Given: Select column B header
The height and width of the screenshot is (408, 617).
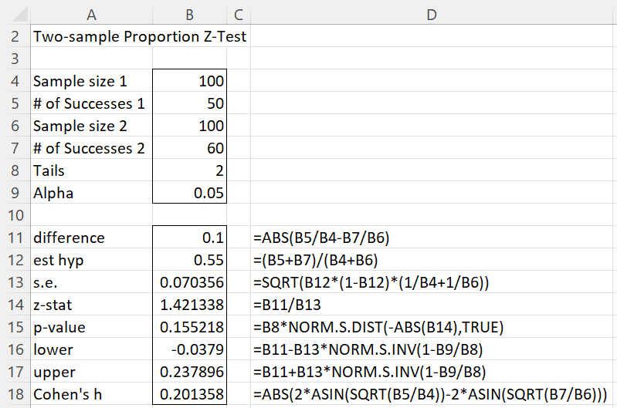Looking at the screenshot, I should (189, 13).
